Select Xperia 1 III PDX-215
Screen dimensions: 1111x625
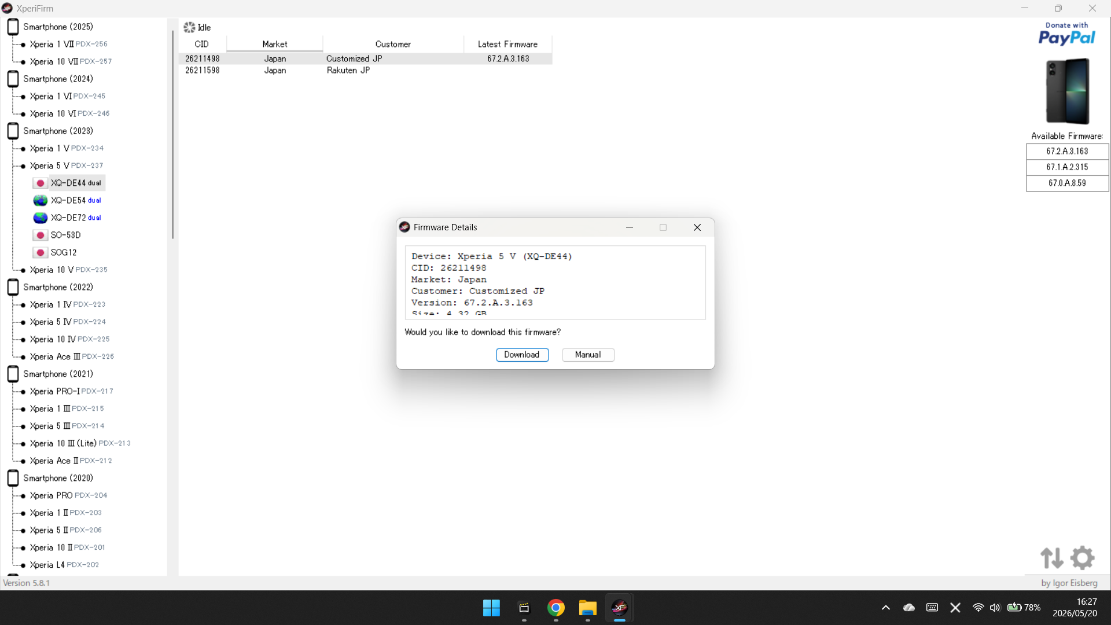[x=67, y=409]
